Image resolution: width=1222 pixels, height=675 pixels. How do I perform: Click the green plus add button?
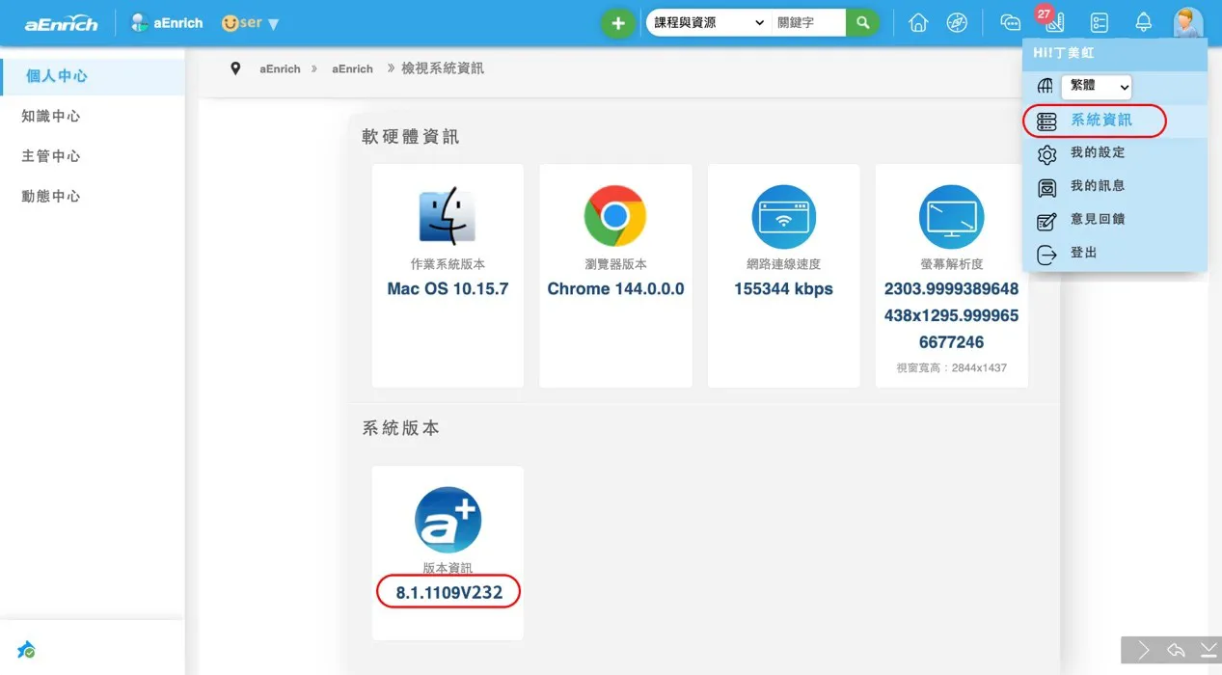coord(618,23)
